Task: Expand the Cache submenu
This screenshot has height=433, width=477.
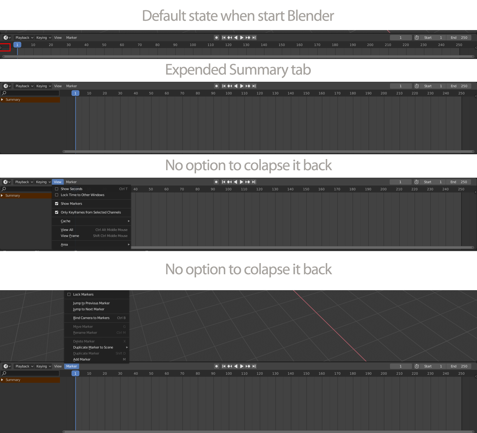Action: coord(92,221)
